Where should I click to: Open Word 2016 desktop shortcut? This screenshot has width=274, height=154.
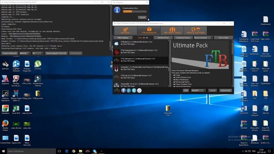(244, 110)
